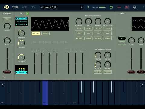Select previous waveform with left cyan arrow
The image size is (145, 109).
[x=16, y=25]
